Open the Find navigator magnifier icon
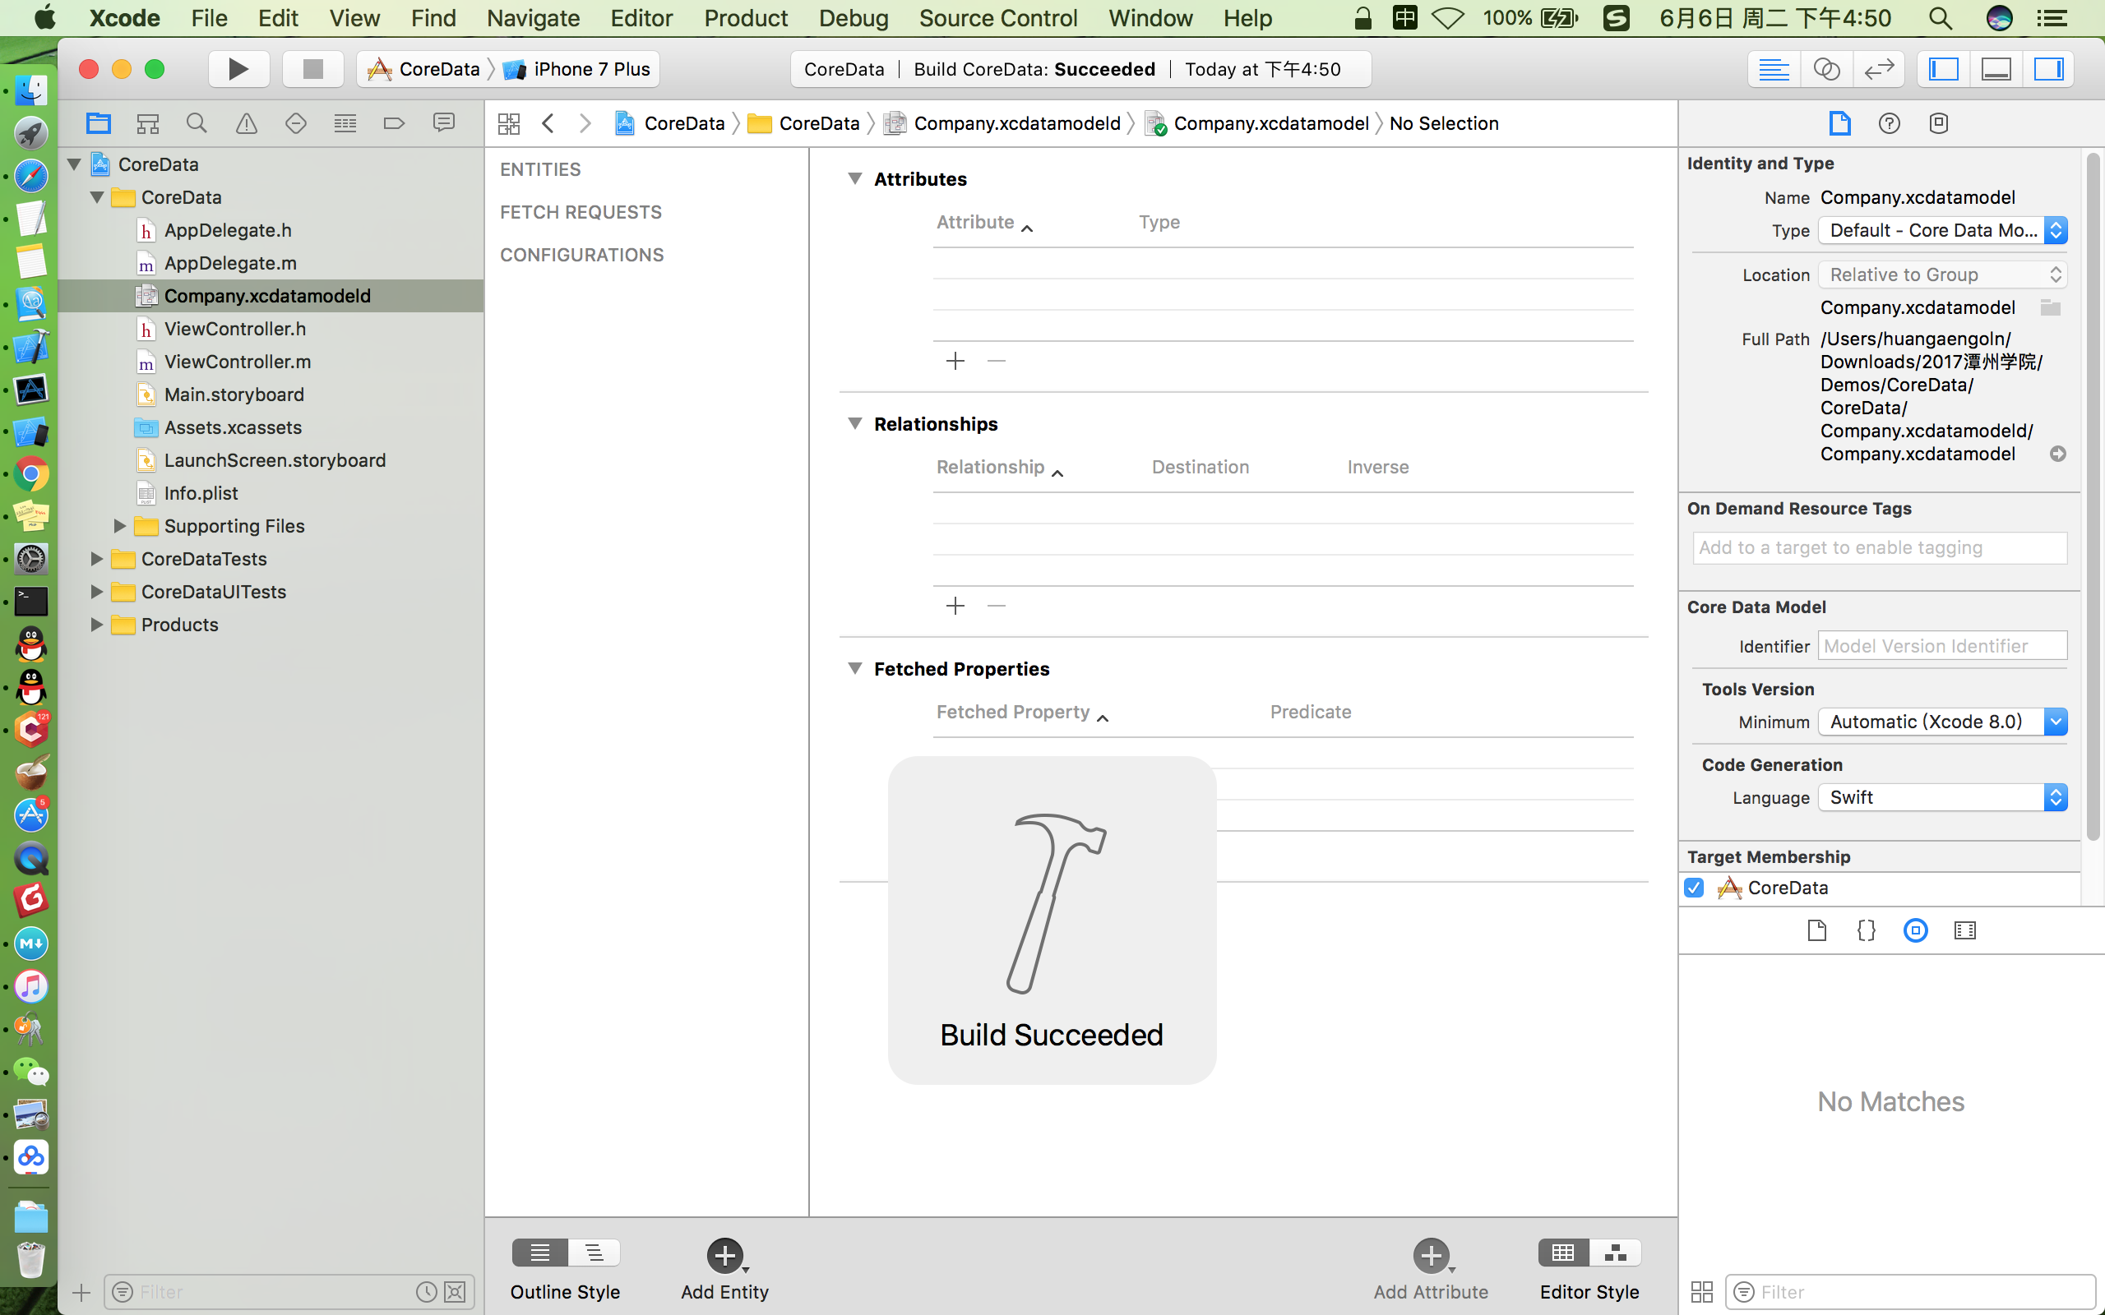 [197, 123]
